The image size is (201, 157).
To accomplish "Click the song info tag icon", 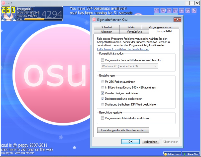I will coord(194,10).
